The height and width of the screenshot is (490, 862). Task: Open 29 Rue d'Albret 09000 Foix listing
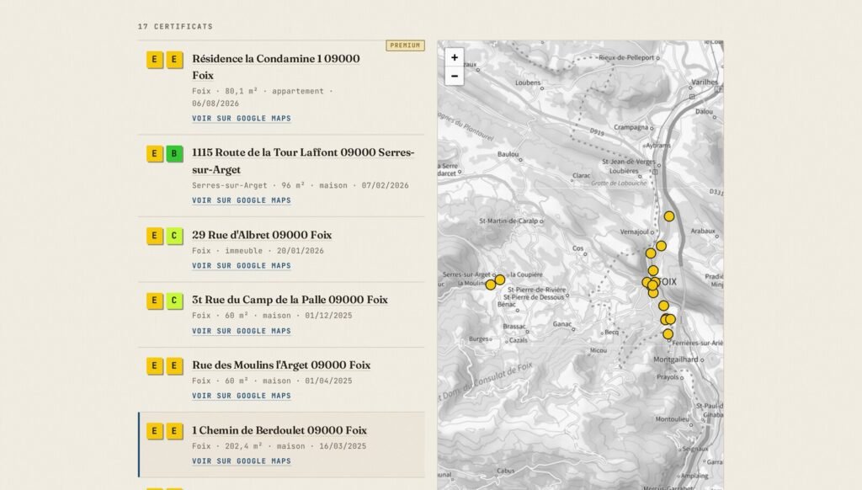coord(262,235)
